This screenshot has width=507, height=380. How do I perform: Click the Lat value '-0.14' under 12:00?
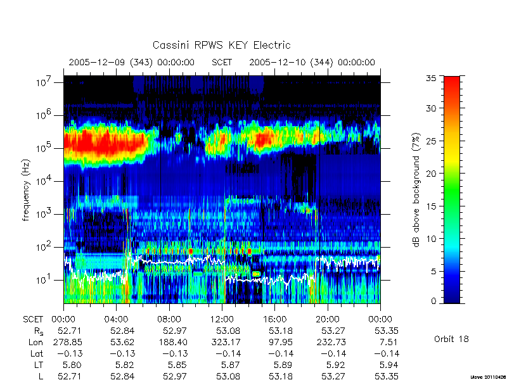(228, 354)
